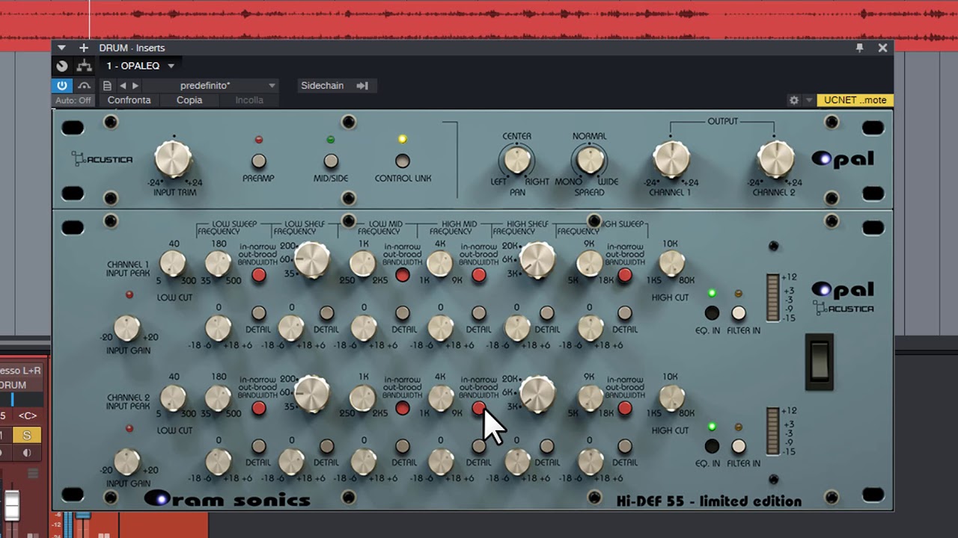The width and height of the screenshot is (958, 538).
Task: Load the previous preset arrow
Action: (x=123, y=86)
